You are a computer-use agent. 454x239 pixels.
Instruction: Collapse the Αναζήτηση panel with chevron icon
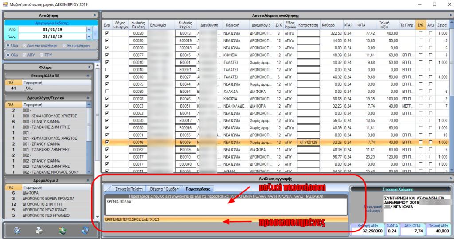[x=94, y=15]
